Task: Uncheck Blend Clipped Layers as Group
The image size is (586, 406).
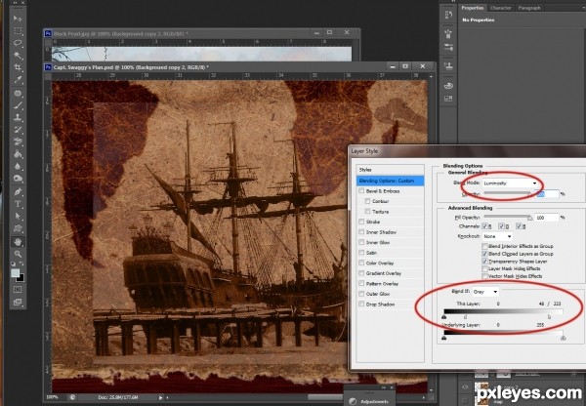Action: [484, 254]
